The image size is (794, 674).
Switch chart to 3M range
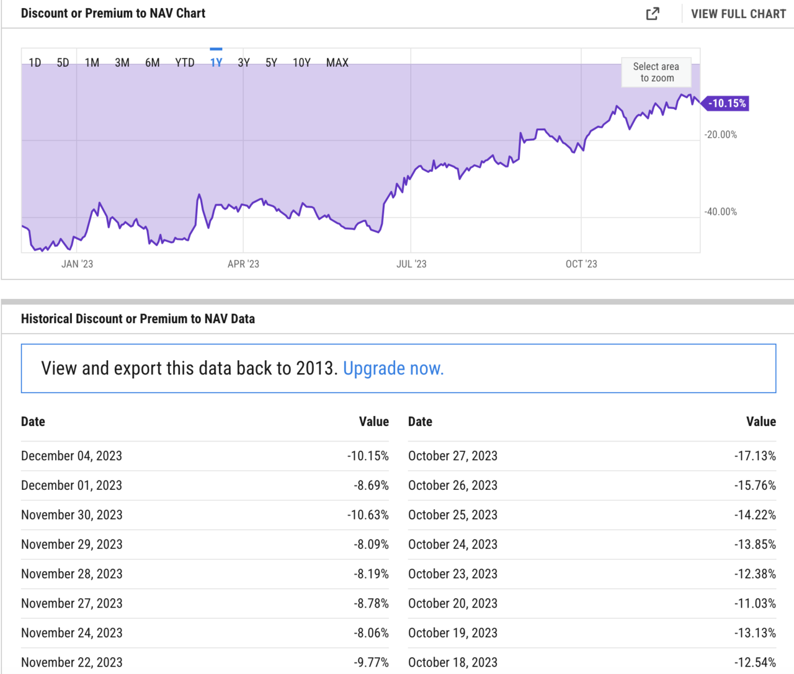122,63
